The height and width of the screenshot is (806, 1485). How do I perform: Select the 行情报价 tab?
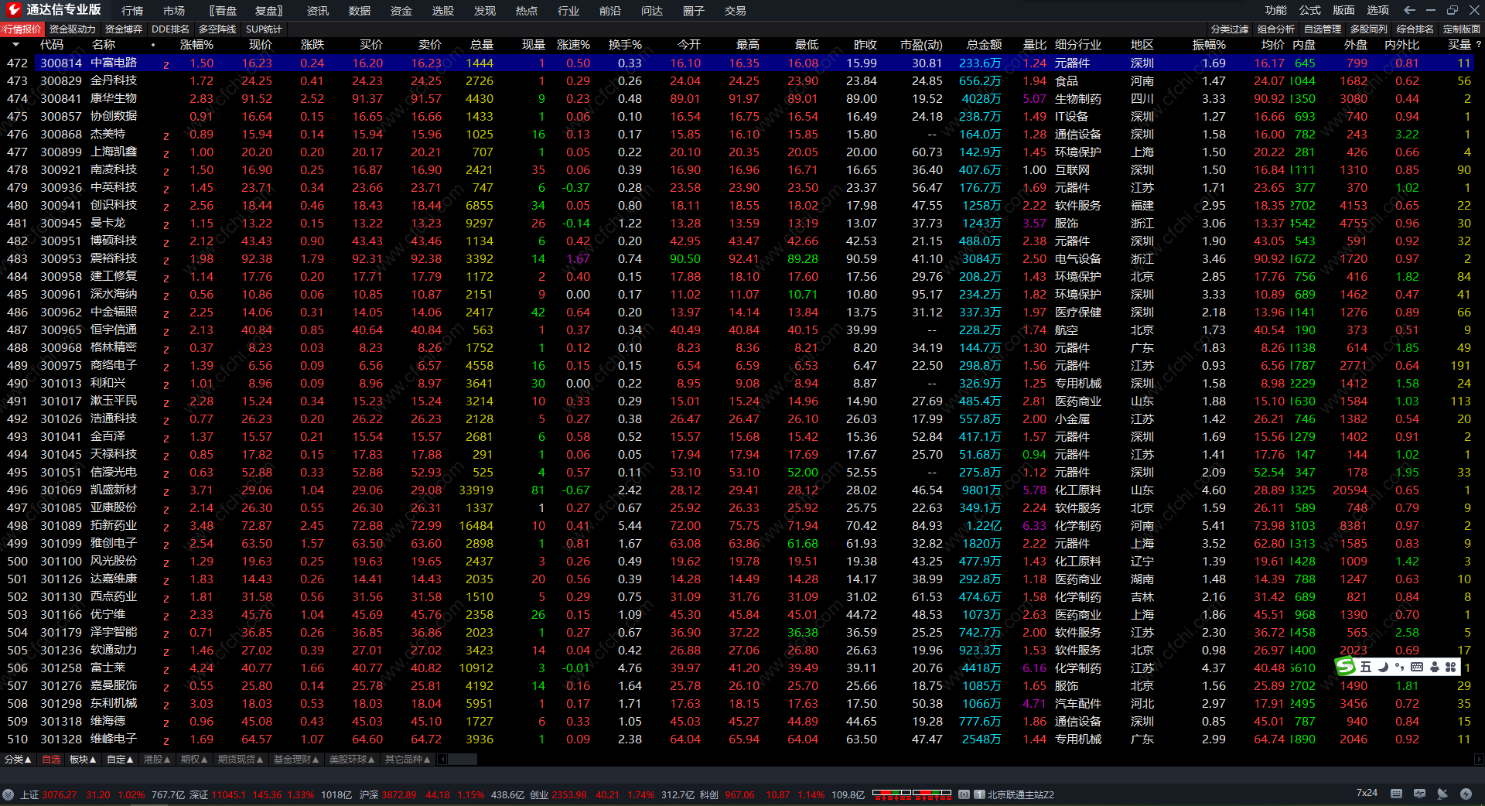pyautogui.click(x=22, y=29)
